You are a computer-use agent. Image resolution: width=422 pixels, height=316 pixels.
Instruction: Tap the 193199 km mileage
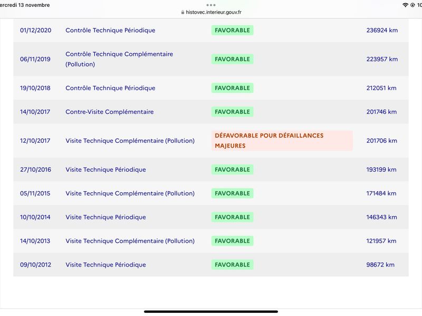pos(381,170)
